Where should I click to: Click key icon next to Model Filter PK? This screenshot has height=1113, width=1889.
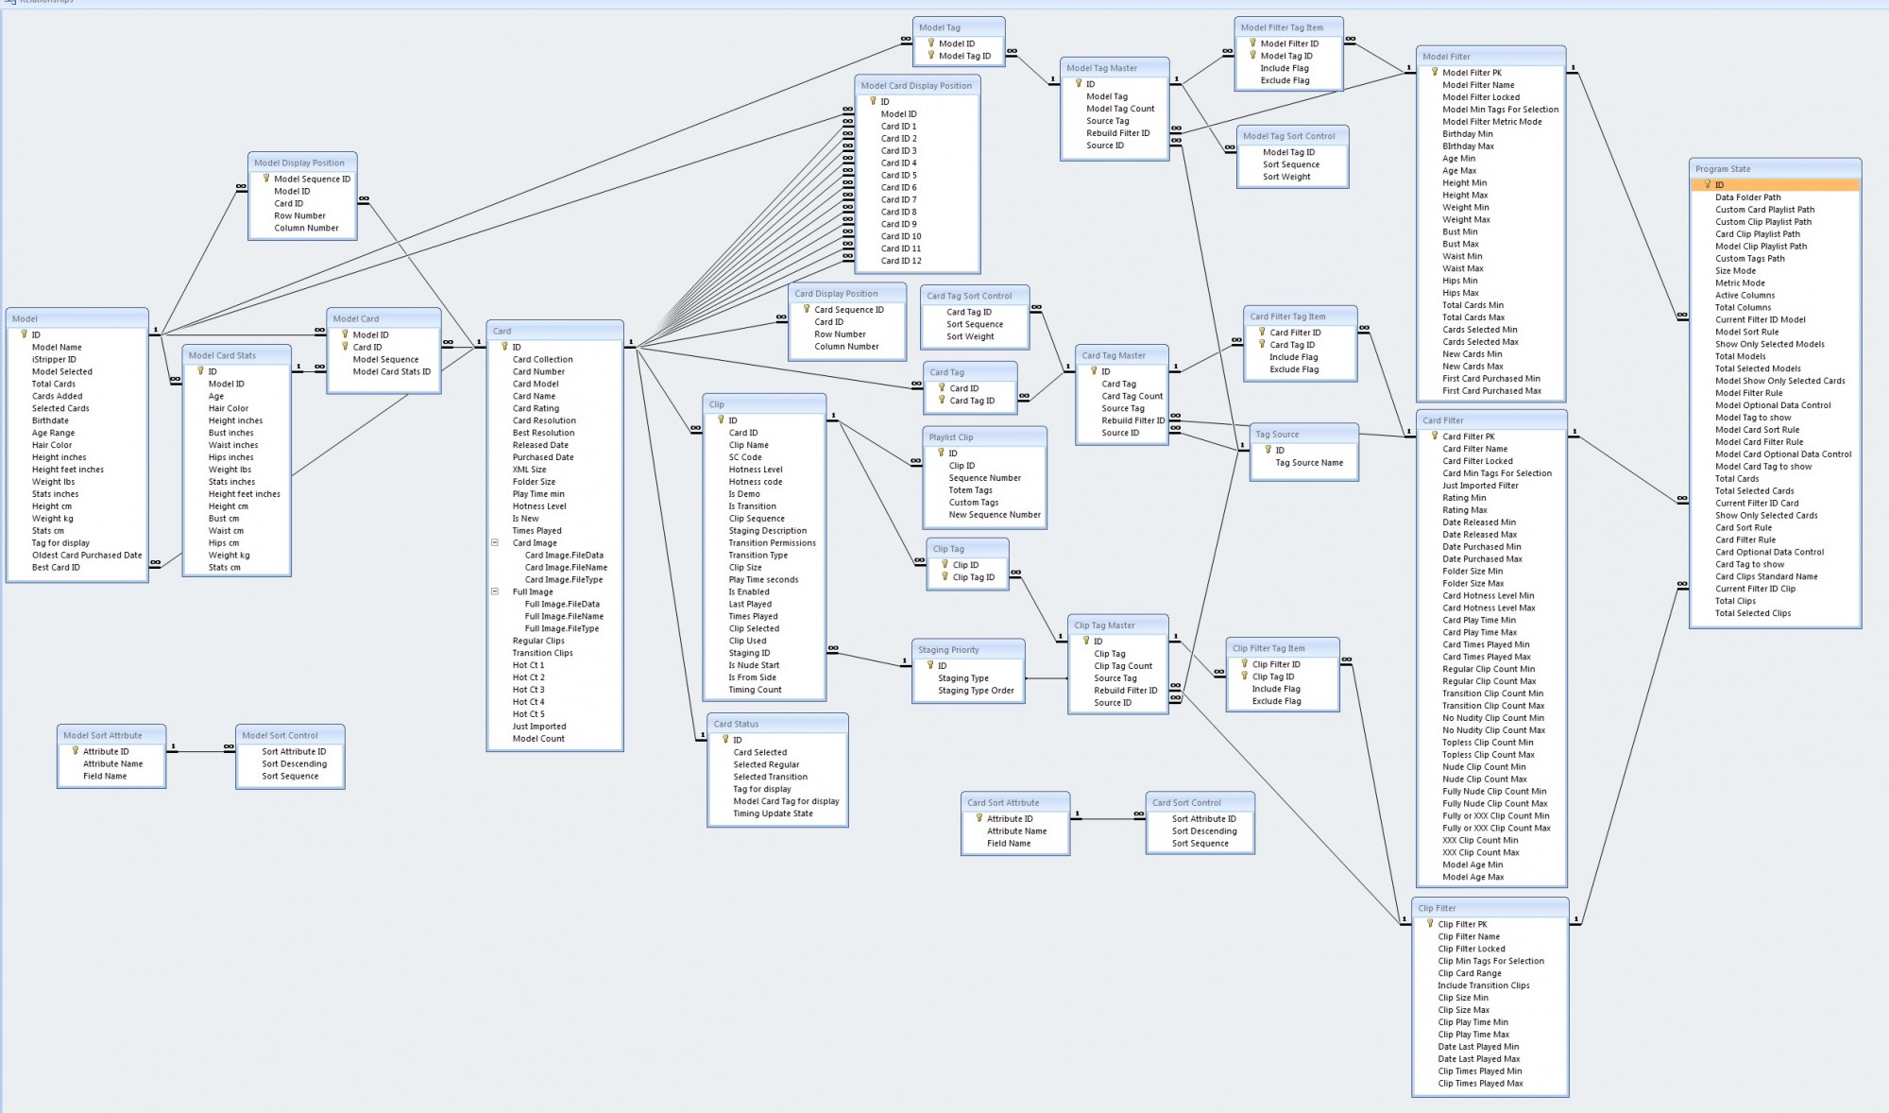(1434, 72)
